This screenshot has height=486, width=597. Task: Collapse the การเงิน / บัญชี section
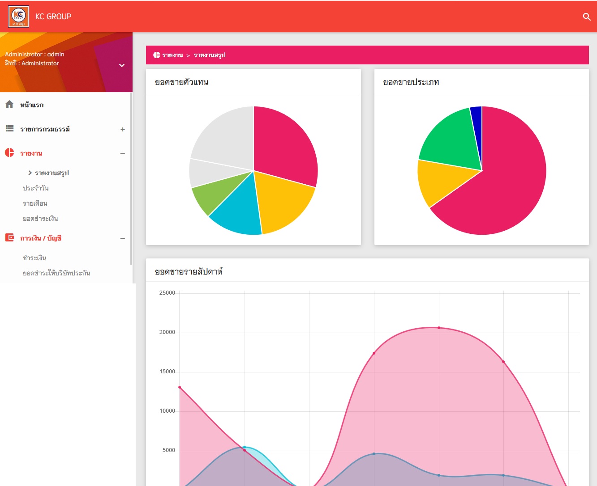[122, 239]
